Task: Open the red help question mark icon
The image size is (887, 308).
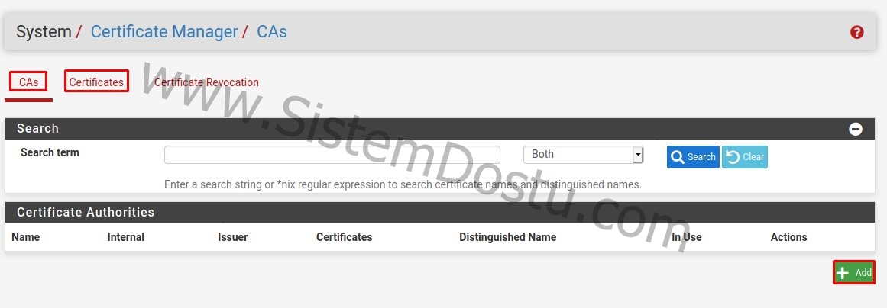Action: tap(856, 32)
